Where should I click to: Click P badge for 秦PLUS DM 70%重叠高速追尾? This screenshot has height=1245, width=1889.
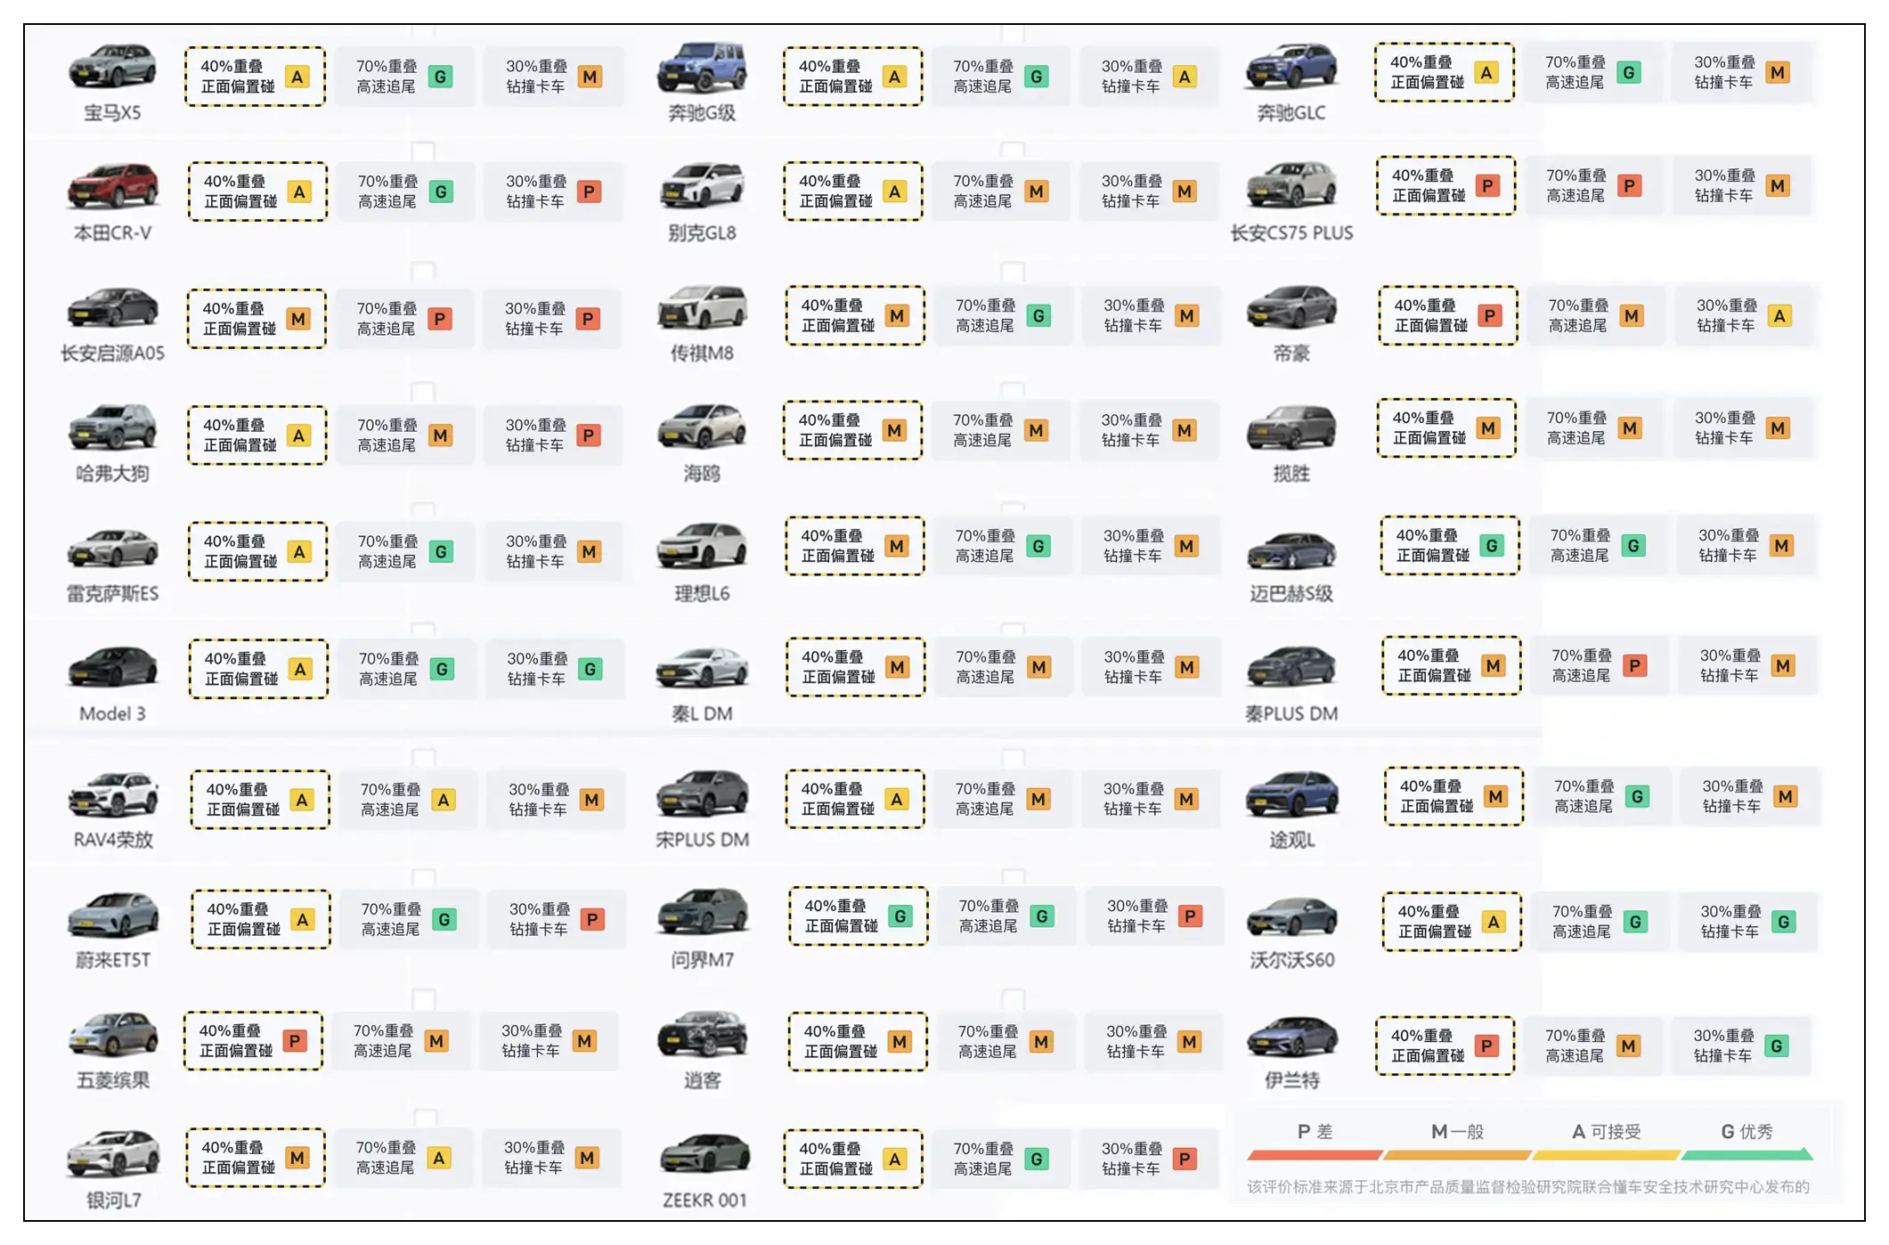tap(1634, 666)
